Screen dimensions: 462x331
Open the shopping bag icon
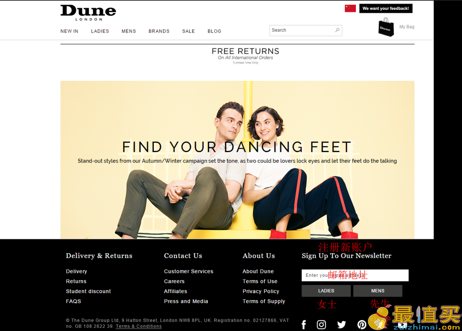(386, 27)
